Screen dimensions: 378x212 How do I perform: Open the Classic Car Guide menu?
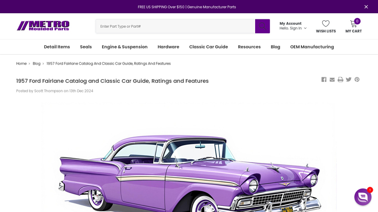coord(208,47)
